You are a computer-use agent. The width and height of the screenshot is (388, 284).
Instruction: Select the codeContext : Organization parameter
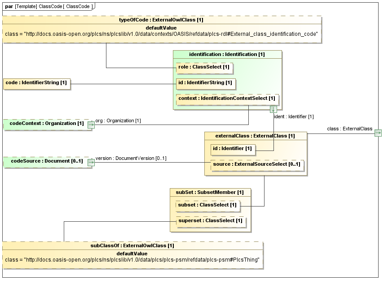coord(44,124)
